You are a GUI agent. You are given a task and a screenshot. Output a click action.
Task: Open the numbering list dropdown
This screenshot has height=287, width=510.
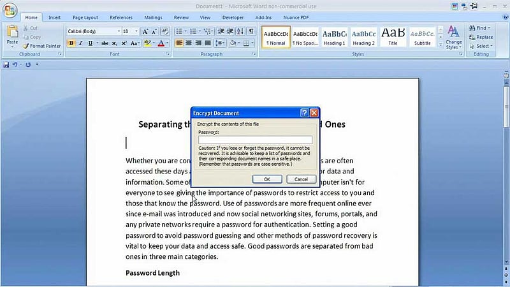(200, 31)
